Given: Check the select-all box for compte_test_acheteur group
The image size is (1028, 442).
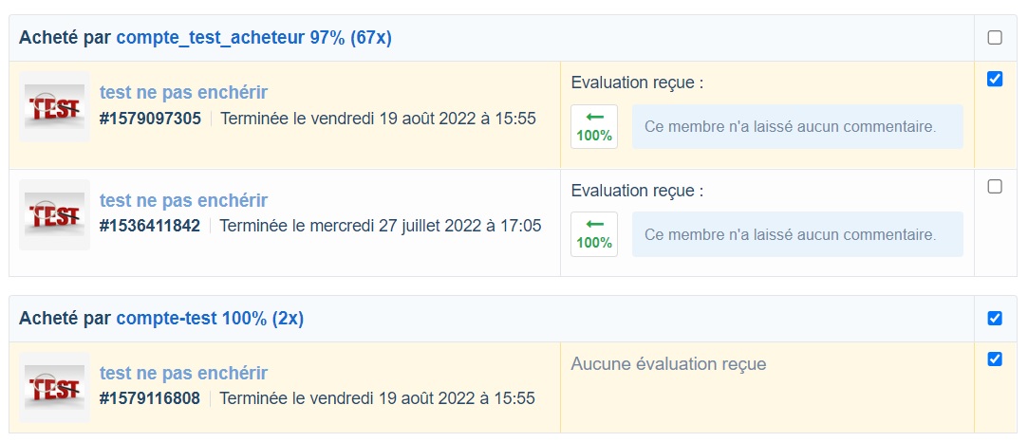Looking at the screenshot, I should click(995, 38).
